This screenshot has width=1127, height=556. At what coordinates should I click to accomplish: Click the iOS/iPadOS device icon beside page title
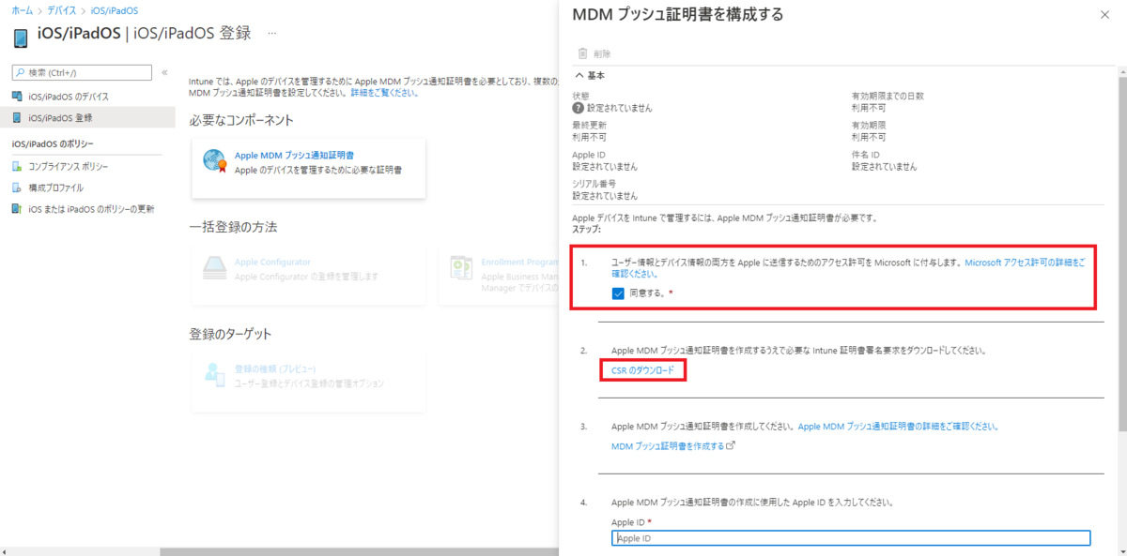click(x=21, y=38)
